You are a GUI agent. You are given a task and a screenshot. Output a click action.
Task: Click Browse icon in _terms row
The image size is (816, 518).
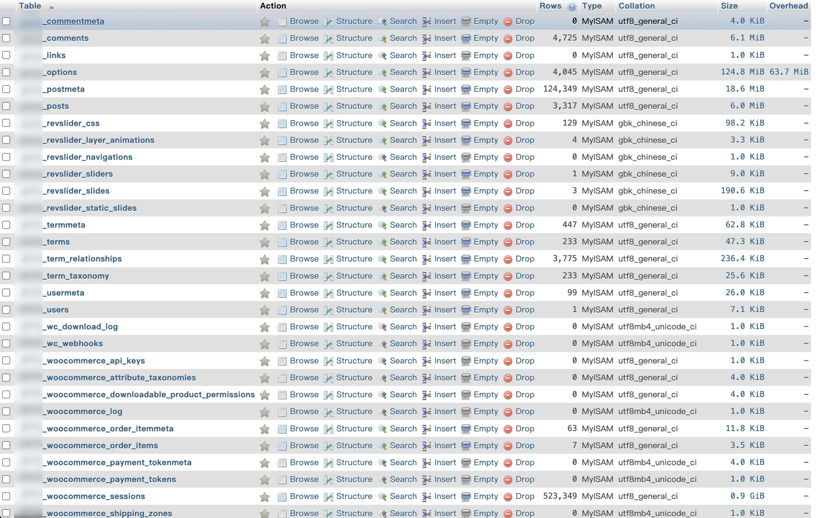coord(282,242)
